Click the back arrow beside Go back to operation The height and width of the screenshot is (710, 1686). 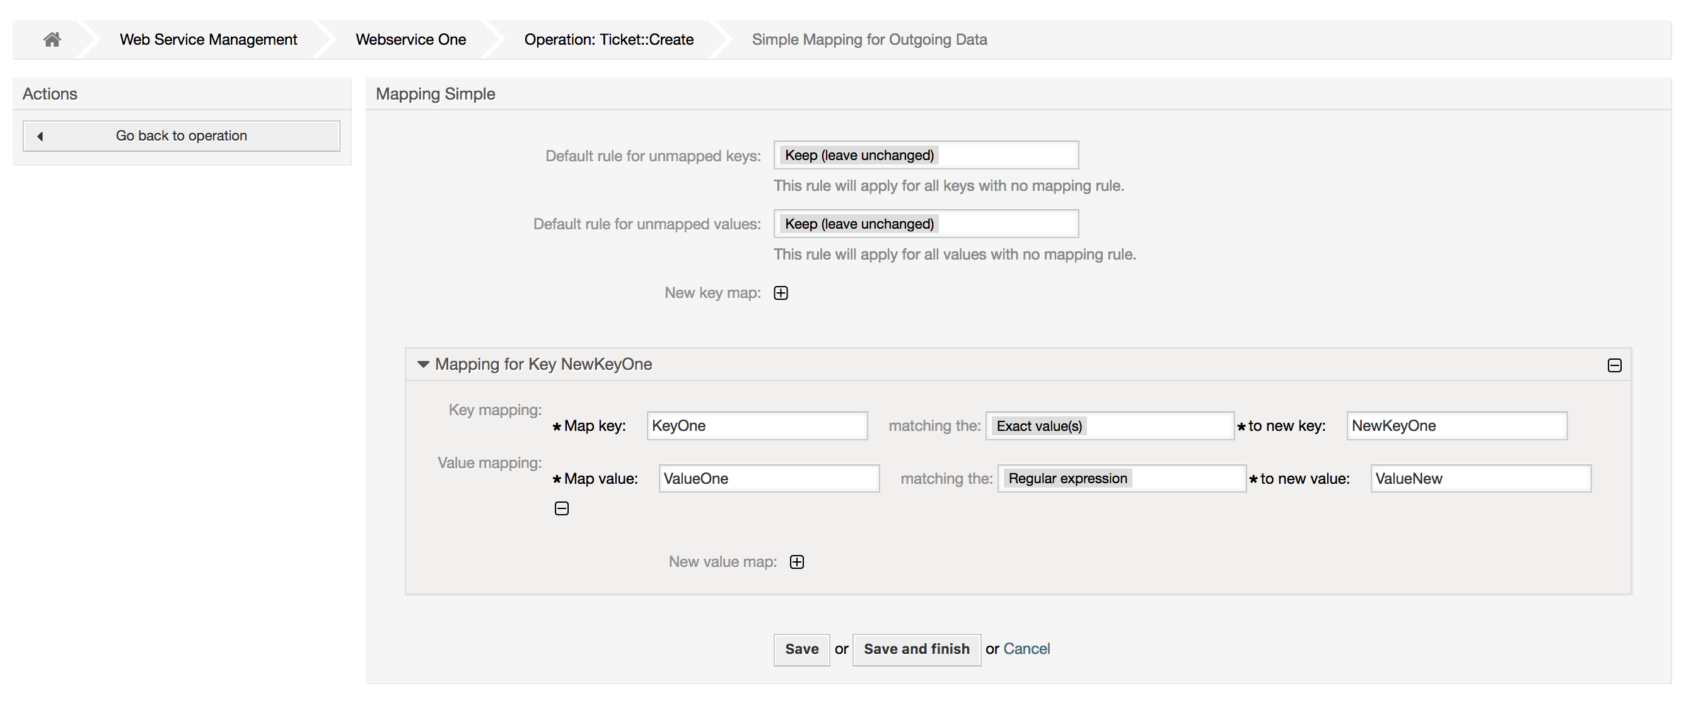click(41, 136)
